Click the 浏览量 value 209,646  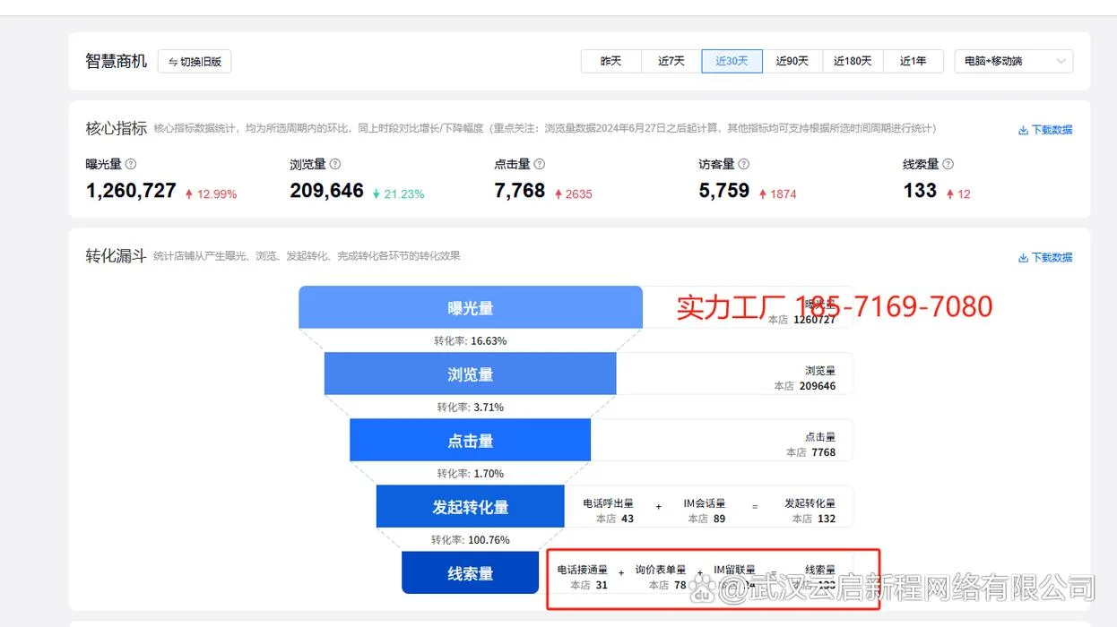click(x=327, y=191)
